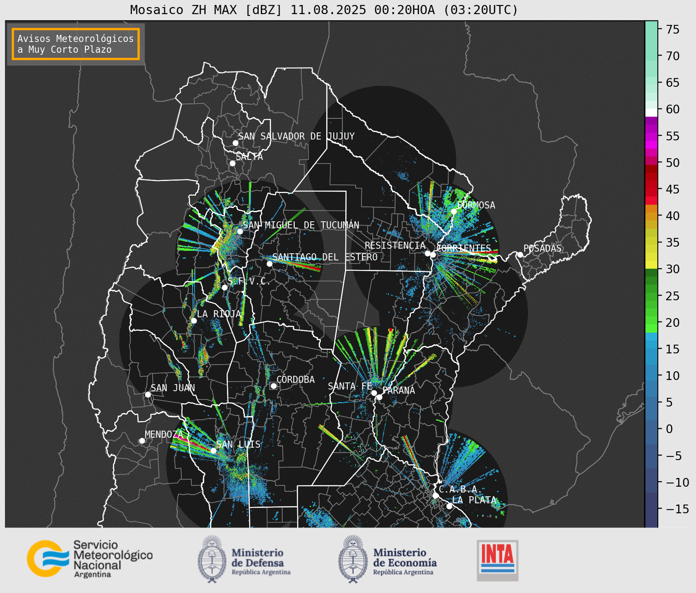This screenshot has height=593, width=696.
Task: Click the SAN LUIS city label
Action: [x=239, y=444]
